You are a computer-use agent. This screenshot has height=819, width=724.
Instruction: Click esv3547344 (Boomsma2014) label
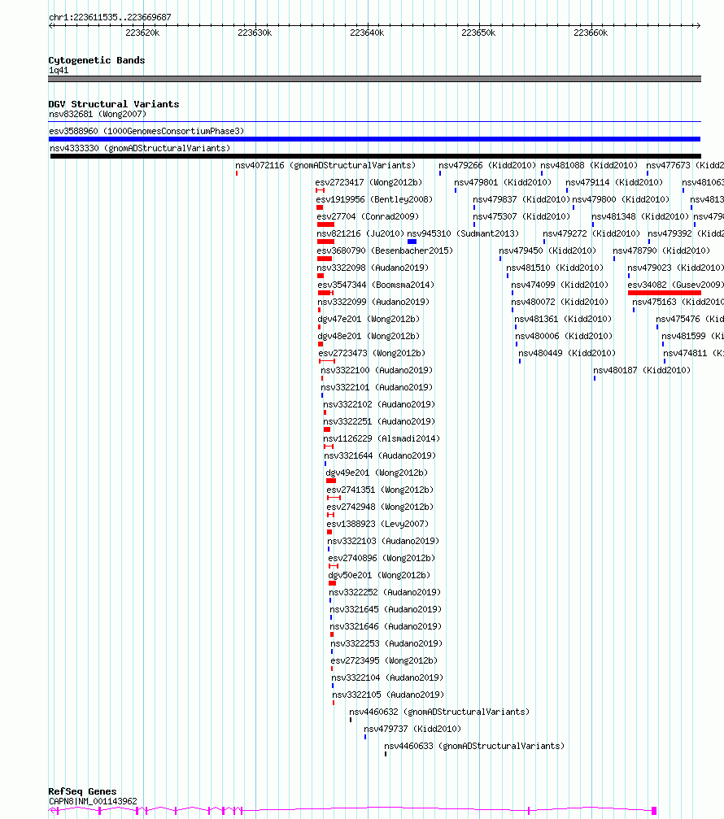click(x=376, y=285)
